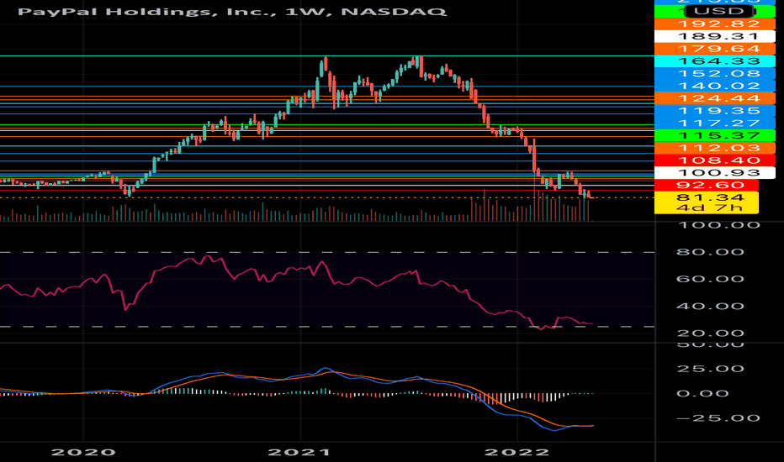Viewport: 784px width, 462px height.
Task: Click the USD currency button
Action: pos(719,11)
